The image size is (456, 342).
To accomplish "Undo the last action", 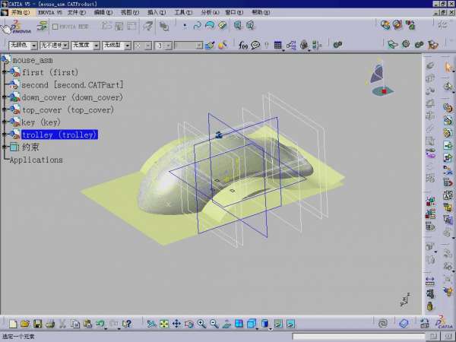I will click(x=100, y=324).
